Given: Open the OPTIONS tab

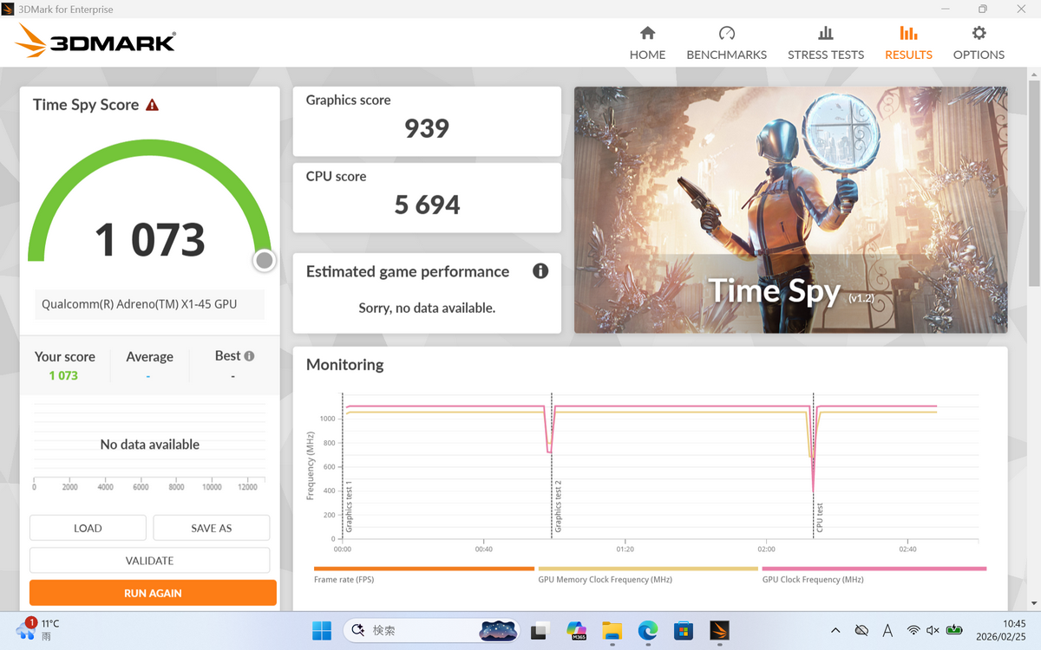Looking at the screenshot, I should coord(979,43).
